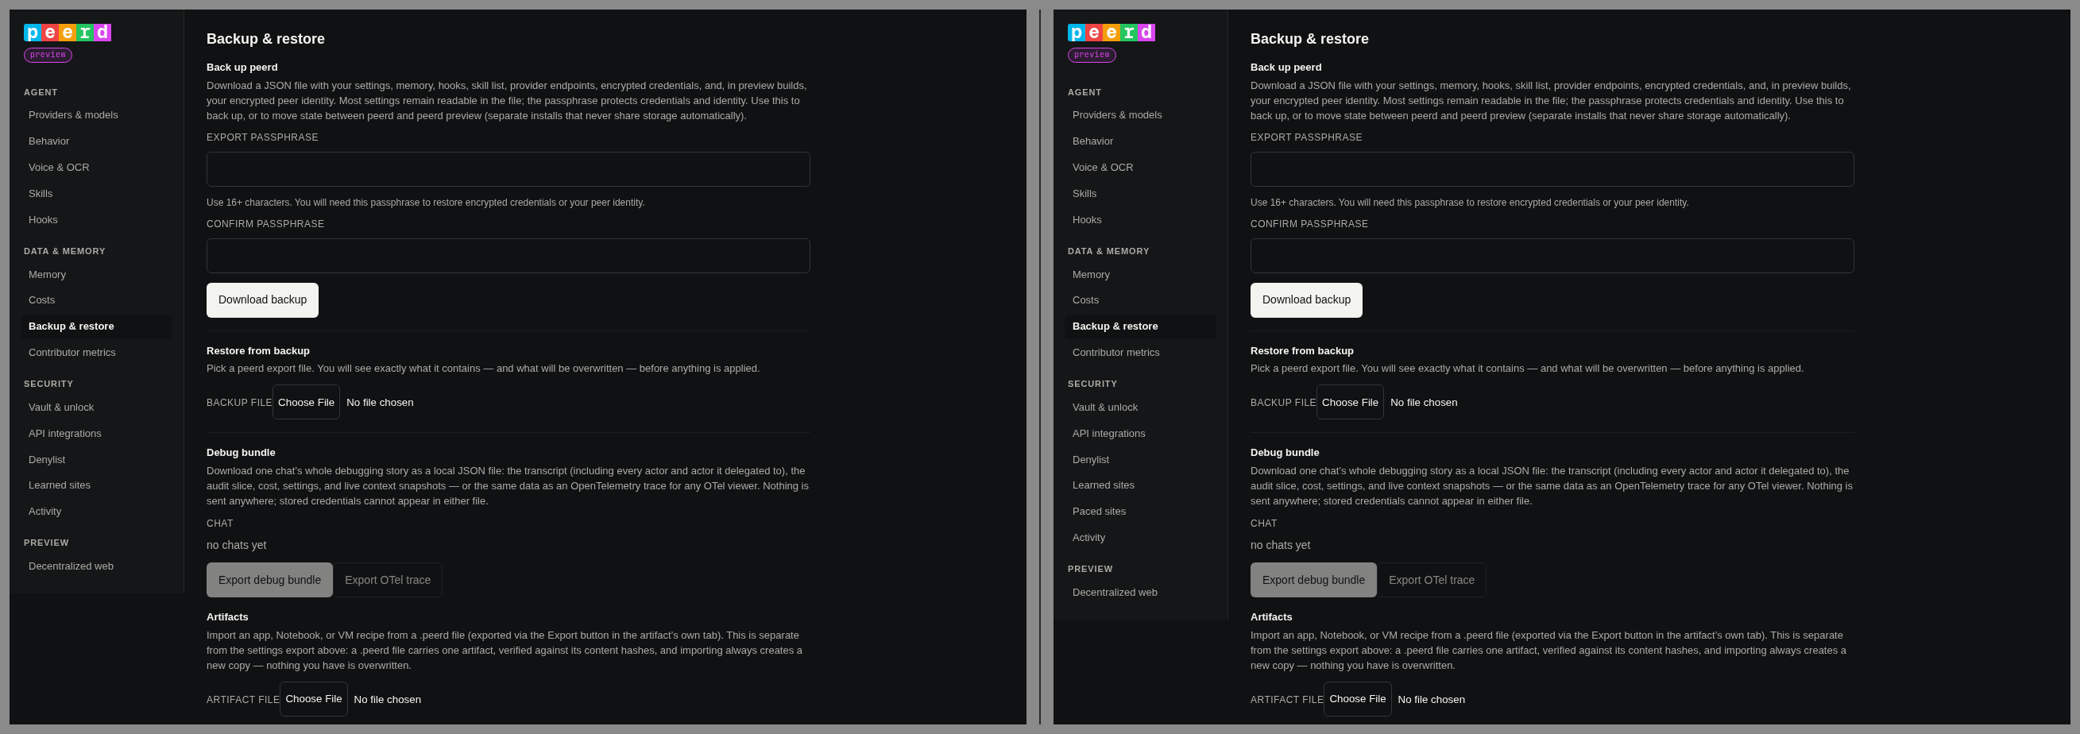Click the peerd logo in left window

click(x=67, y=33)
